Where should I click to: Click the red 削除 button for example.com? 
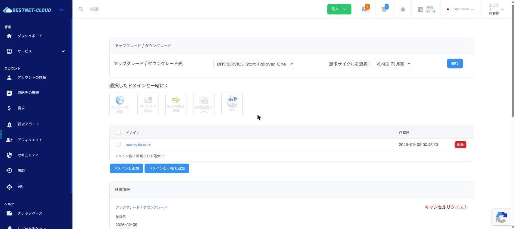pyautogui.click(x=460, y=145)
